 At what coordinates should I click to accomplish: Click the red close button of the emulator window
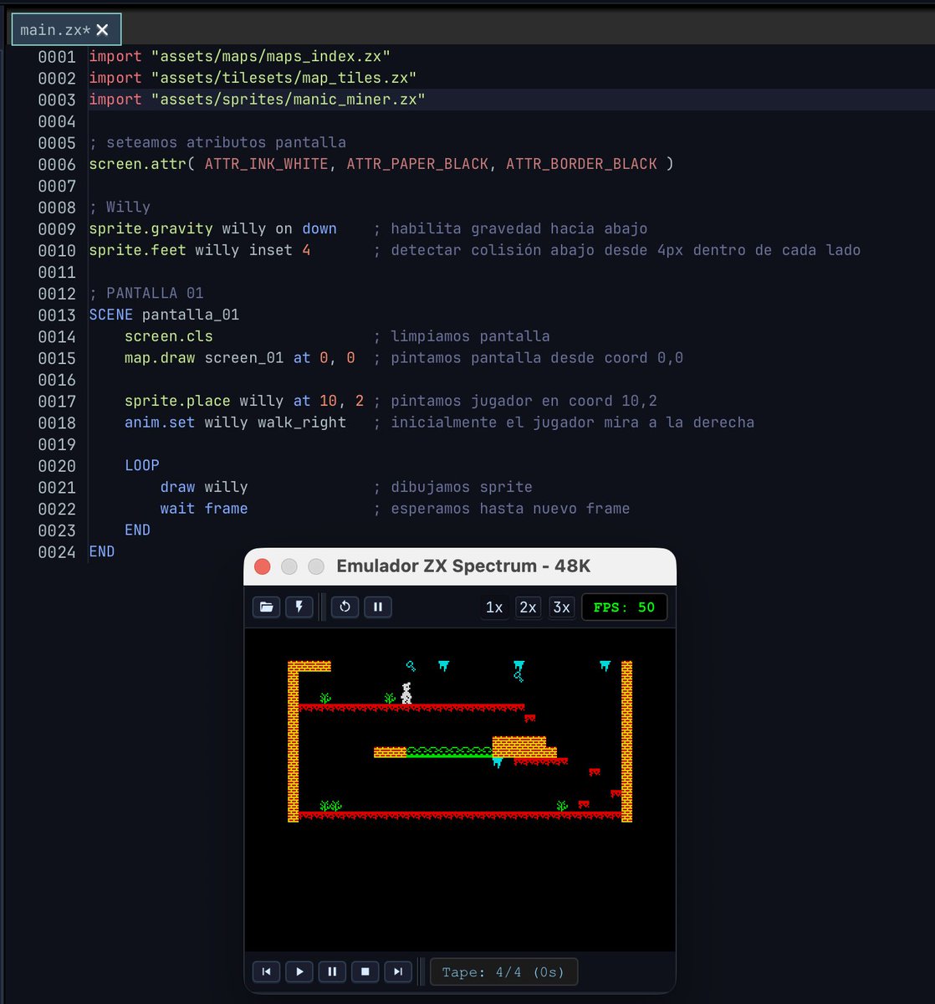coord(262,566)
